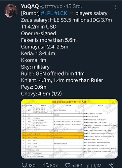Screen dimensions: 122x168
Task: Click the 807 retweets count
Action: (x=54, y=165)
